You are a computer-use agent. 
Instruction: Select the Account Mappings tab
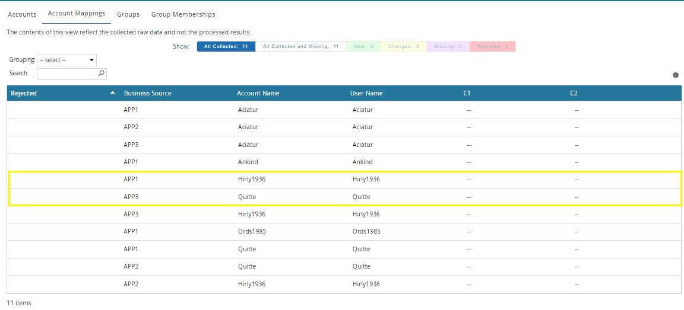(77, 14)
